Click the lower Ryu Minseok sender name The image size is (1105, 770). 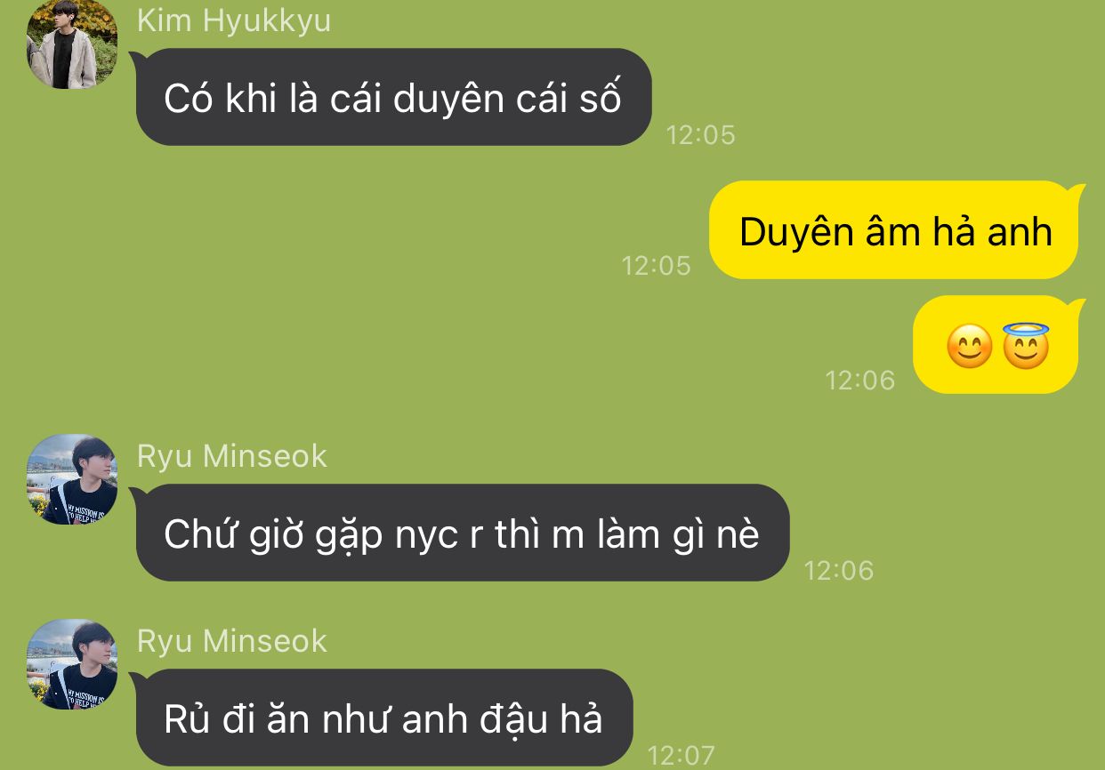coord(232,641)
